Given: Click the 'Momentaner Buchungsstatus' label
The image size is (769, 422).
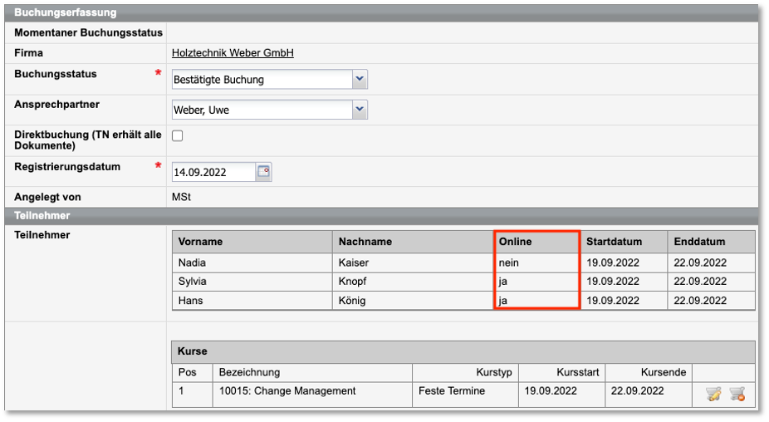Looking at the screenshot, I should click(88, 33).
